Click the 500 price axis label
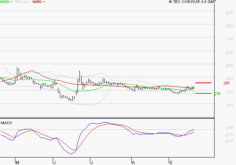Screen dimensions: 236x165 pos(229,66)
